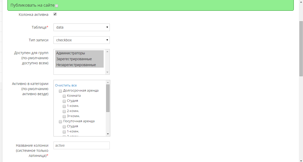Click the category list scroll down arrow
Image resolution: width=303 pixels, height=162 pixels.
point(108,134)
